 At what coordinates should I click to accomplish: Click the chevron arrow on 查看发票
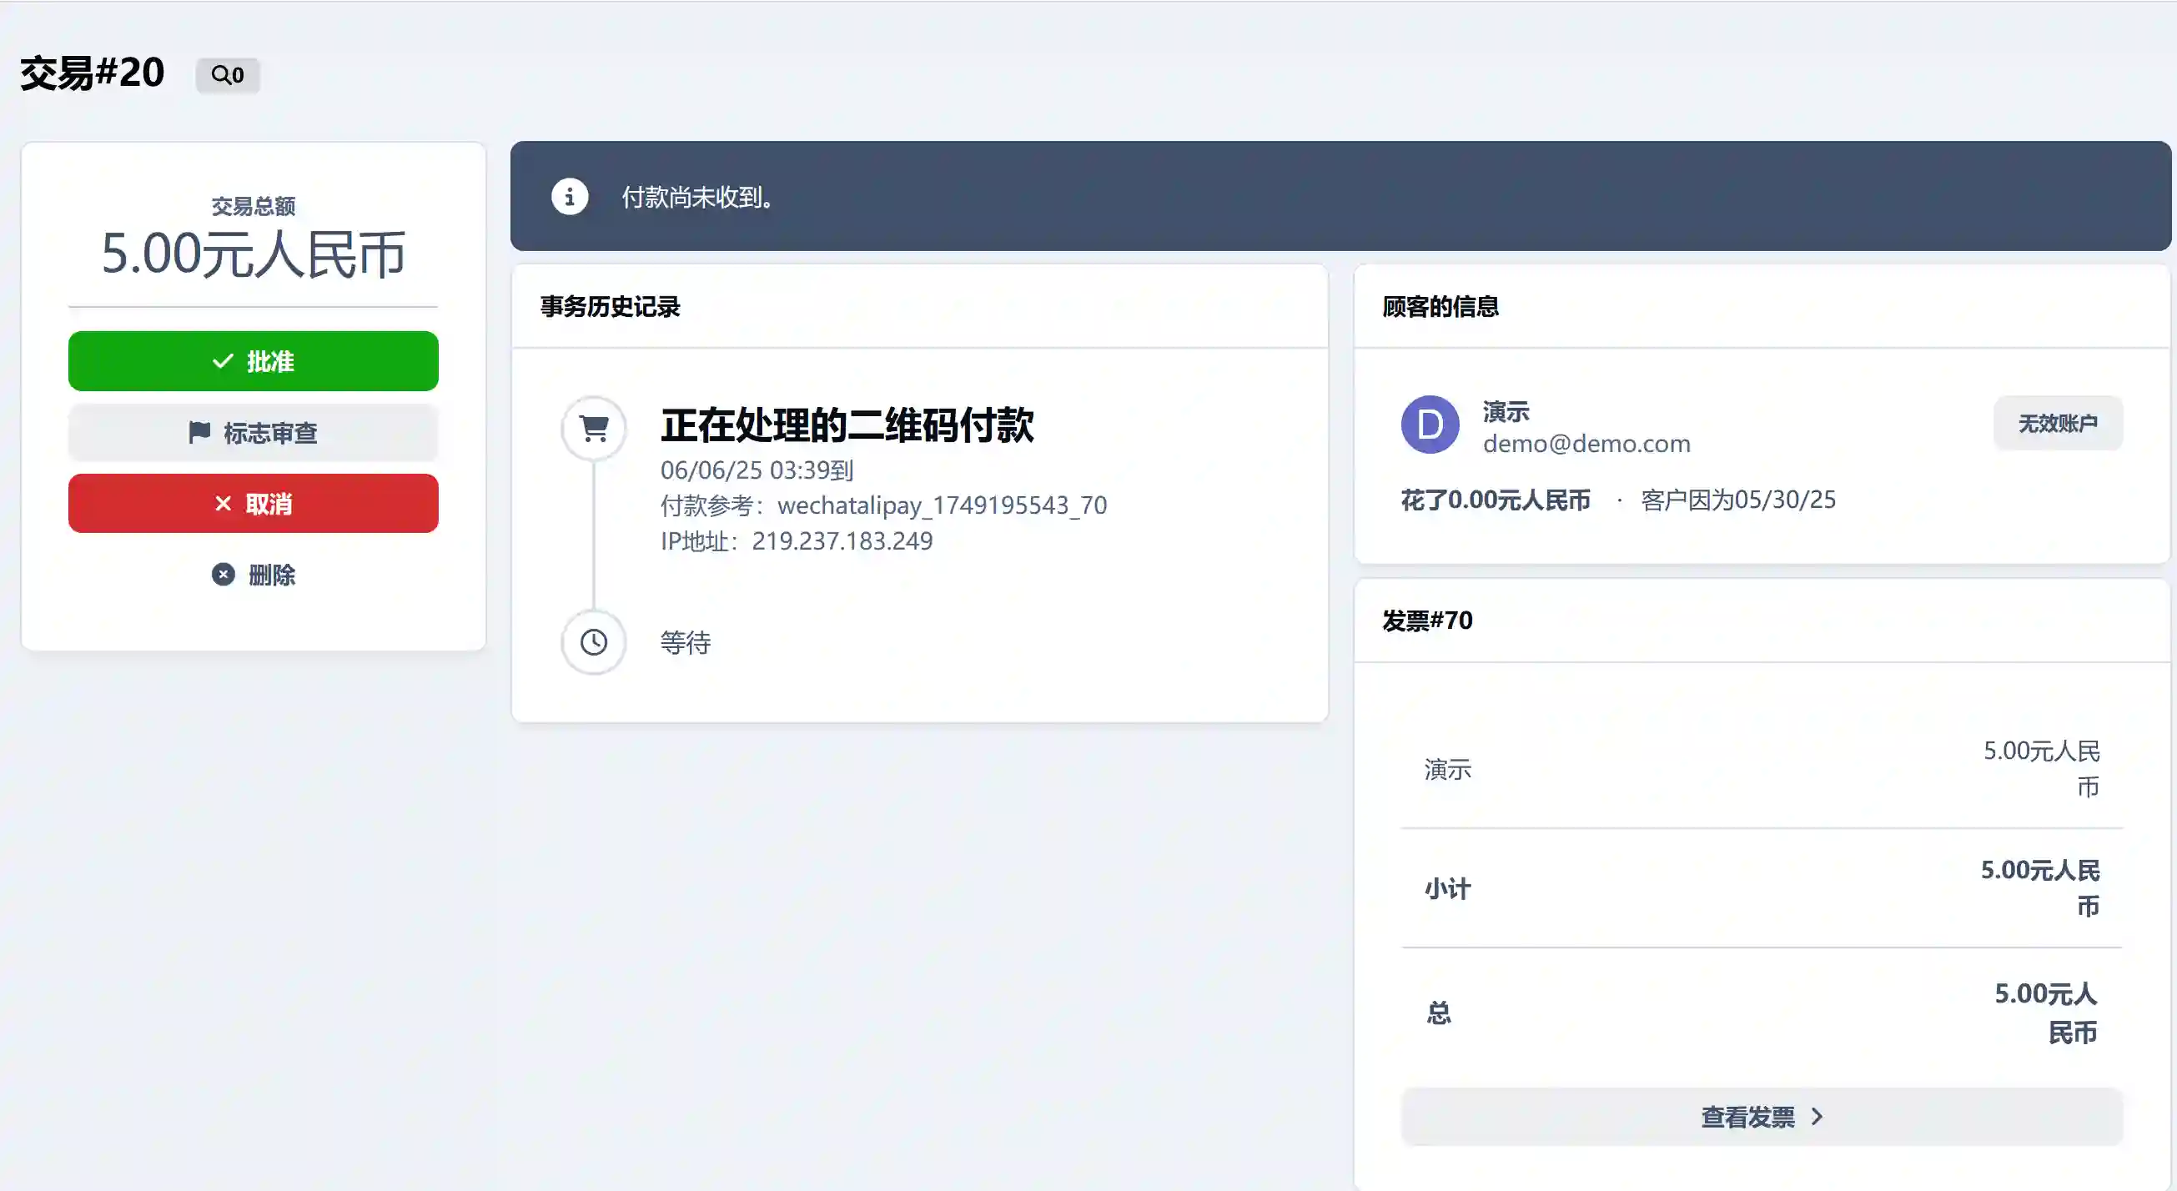pos(1818,1118)
